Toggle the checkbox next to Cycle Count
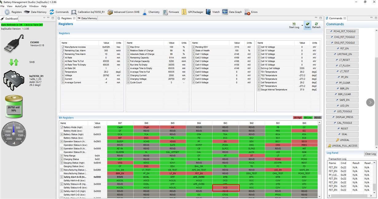 [128, 82]
